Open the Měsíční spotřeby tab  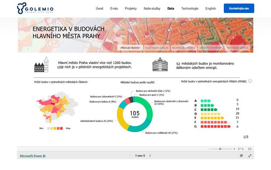[210, 48]
